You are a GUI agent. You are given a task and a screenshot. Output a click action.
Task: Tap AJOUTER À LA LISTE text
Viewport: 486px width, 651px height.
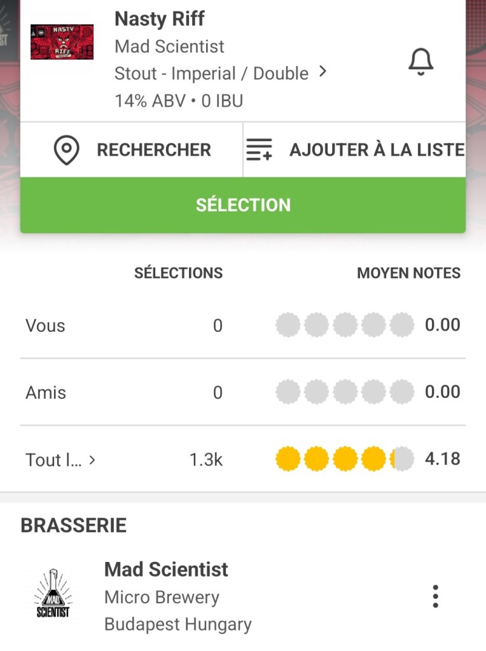[x=377, y=150]
